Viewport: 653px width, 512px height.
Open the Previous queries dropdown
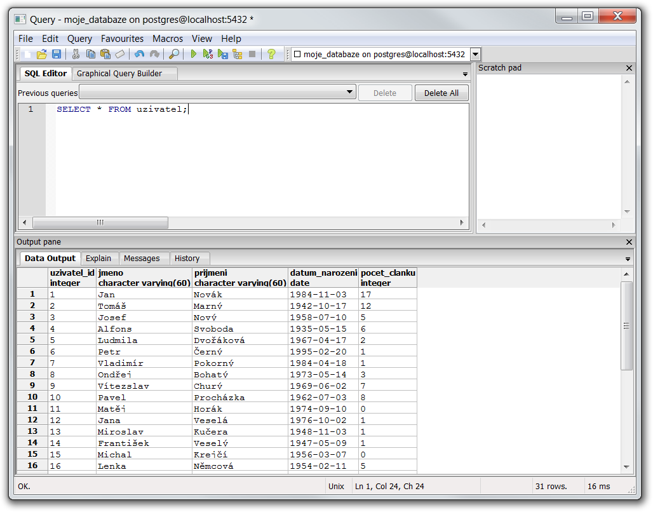tap(349, 92)
